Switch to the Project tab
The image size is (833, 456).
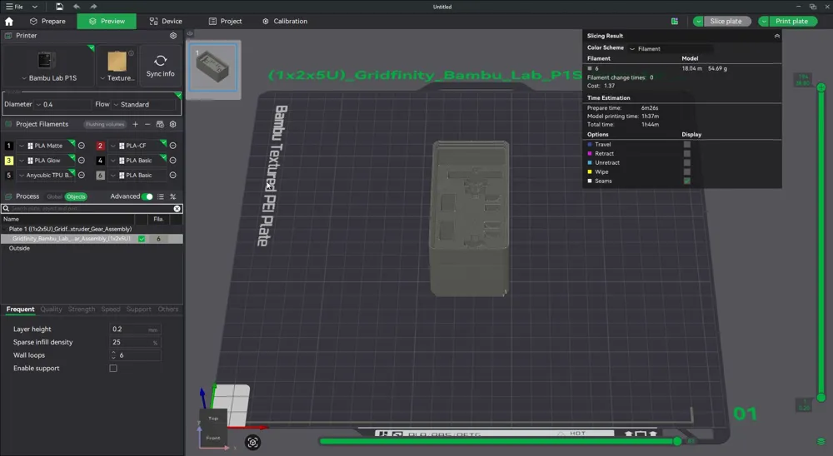point(225,22)
